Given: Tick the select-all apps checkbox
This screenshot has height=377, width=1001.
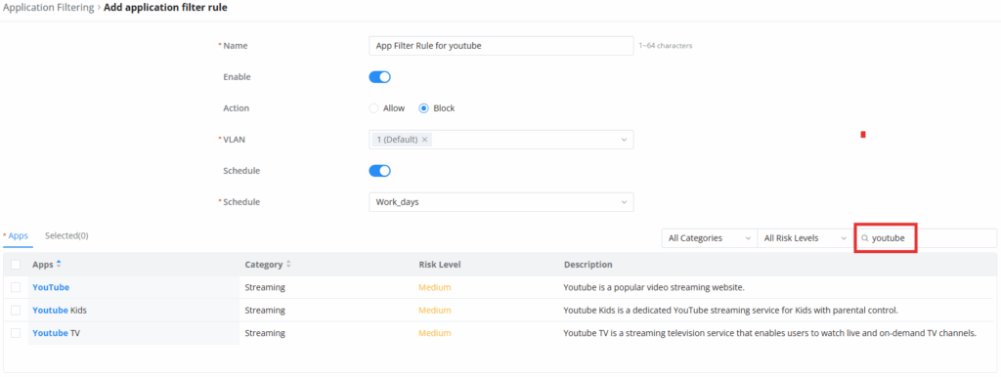Looking at the screenshot, I should coord(16,265).
